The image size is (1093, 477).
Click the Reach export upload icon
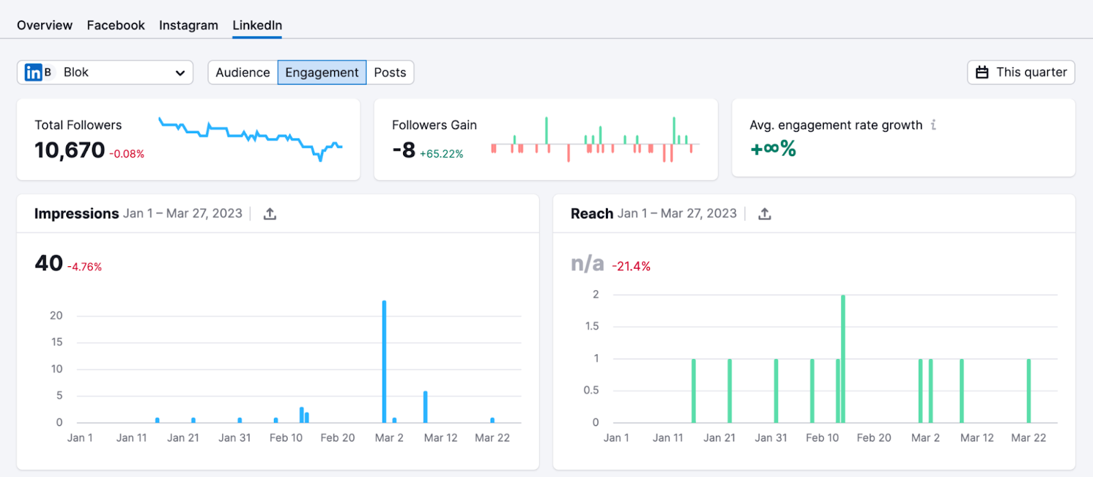pos(764,214)
